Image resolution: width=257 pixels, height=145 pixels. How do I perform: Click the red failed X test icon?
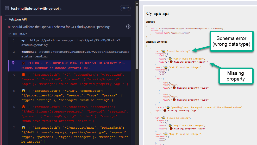tap(9, 27)
